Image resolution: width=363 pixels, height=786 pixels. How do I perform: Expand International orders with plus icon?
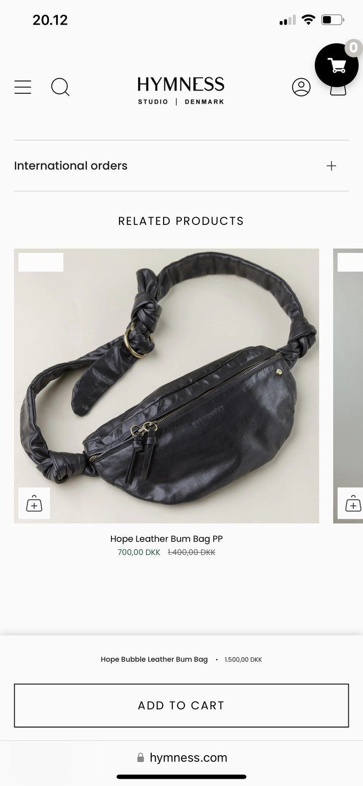[332, 166]
